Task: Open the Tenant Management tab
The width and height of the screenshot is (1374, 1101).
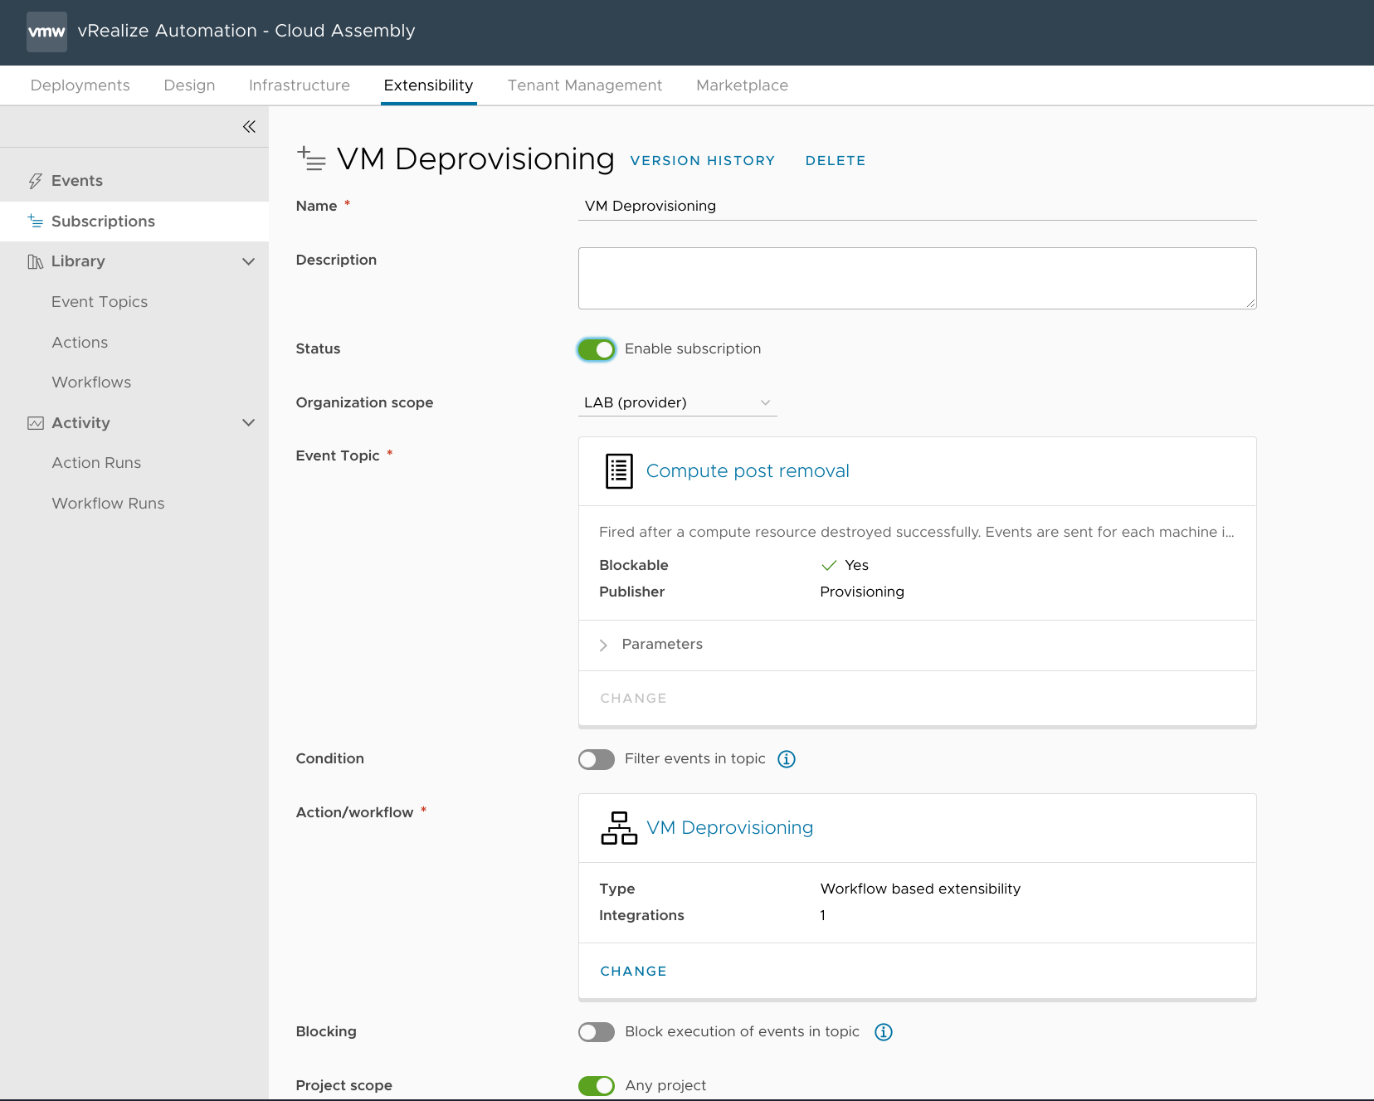Action: tap(585, 85)
